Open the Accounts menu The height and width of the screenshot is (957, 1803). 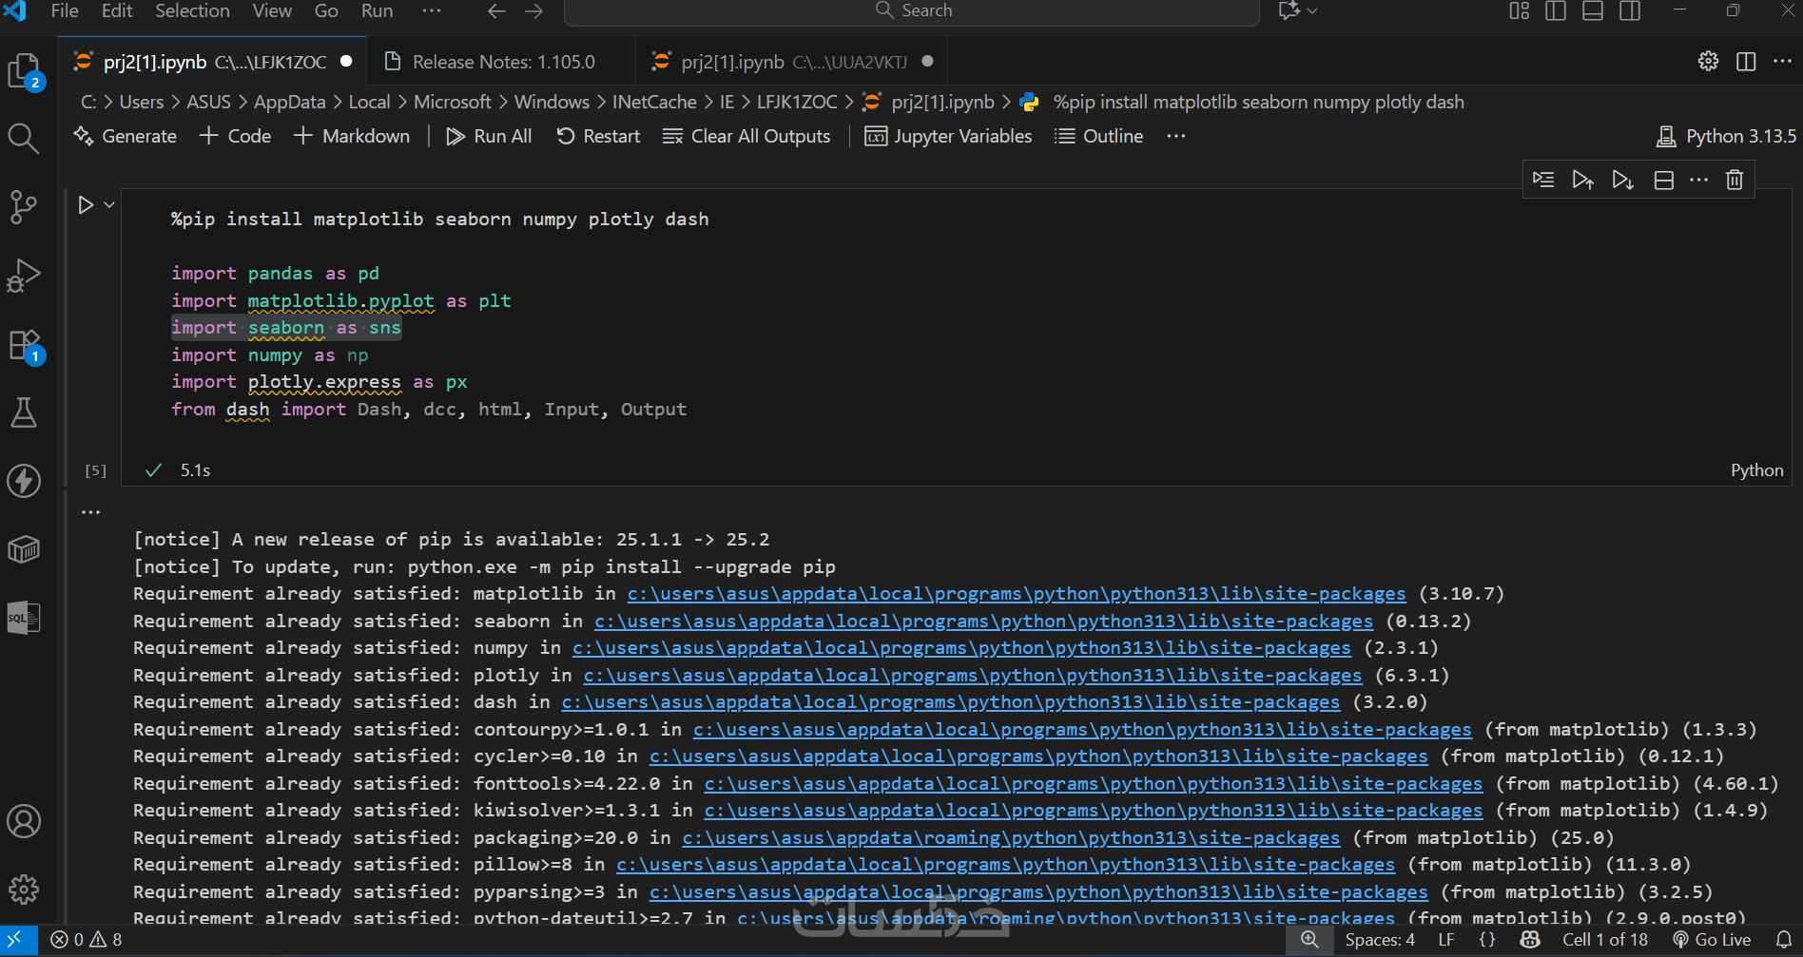(24, 821)
